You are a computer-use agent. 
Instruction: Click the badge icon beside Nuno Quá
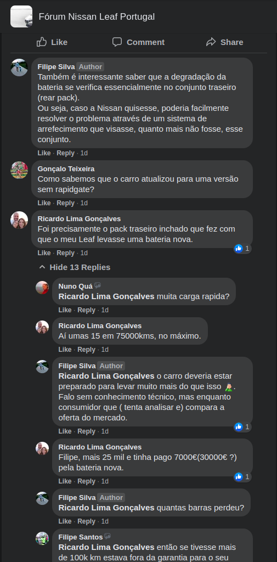pos(98,285)
